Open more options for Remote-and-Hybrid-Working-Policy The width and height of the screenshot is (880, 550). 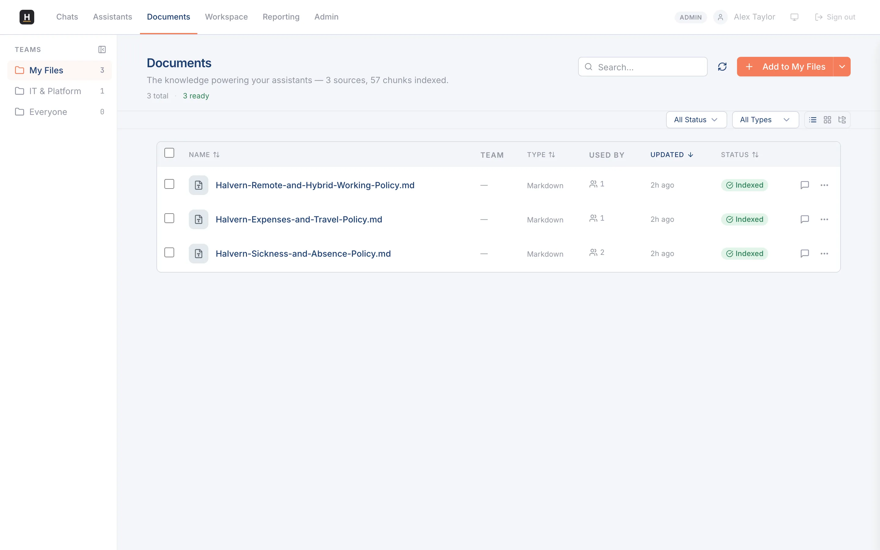[824, 185]
